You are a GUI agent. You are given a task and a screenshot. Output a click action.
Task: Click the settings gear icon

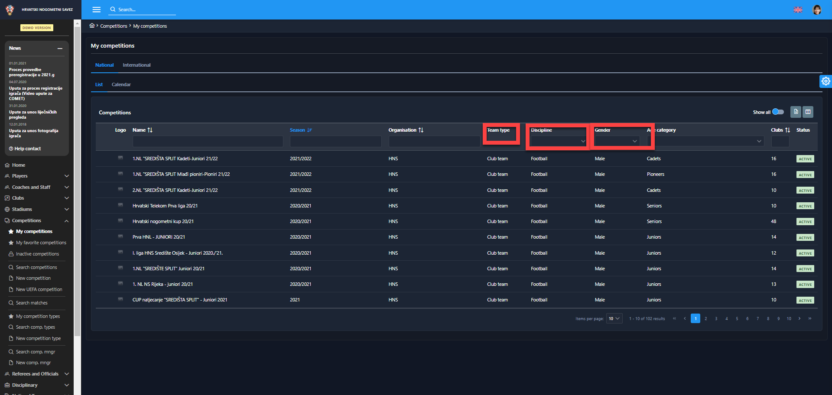tap(825, 81)
